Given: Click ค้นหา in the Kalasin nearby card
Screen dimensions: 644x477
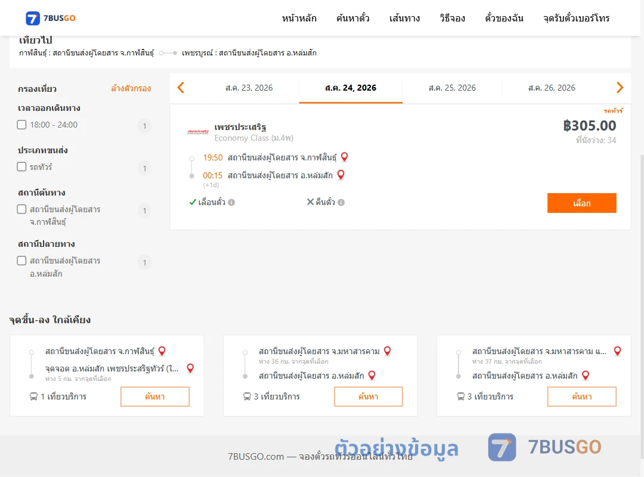Looking at the screenshot, I should tap(155, 397).
